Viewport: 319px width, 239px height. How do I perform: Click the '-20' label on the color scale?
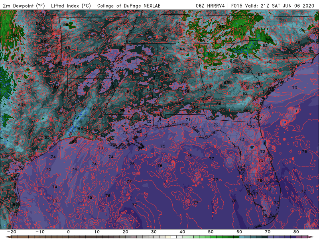pyautogui.click(x=12, y=232)
